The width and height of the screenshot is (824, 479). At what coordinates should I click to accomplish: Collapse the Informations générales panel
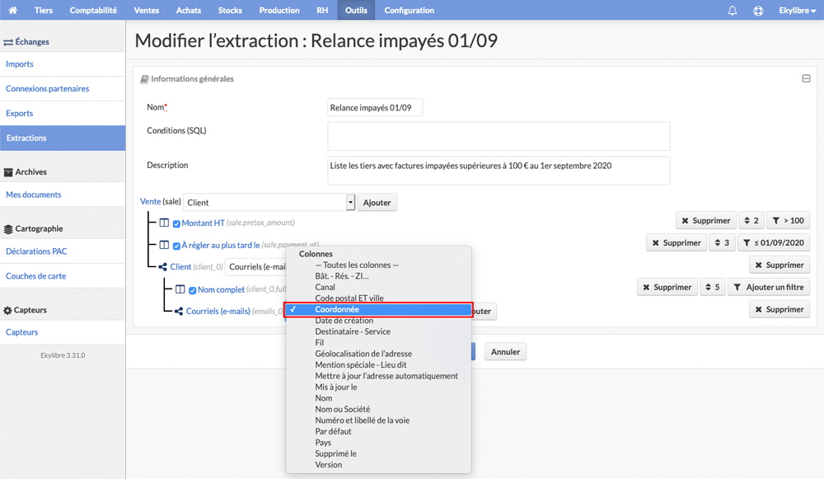pyautogui.click(x=806, y=78)
